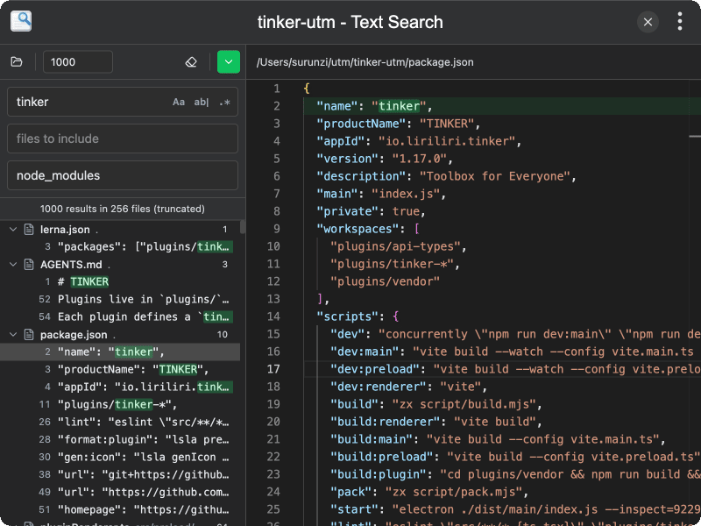Image resolution: width=701 pixels, height=526 pixels.
Task: Click "1000 results in 256 files" summary text
Action: point(123,209)
